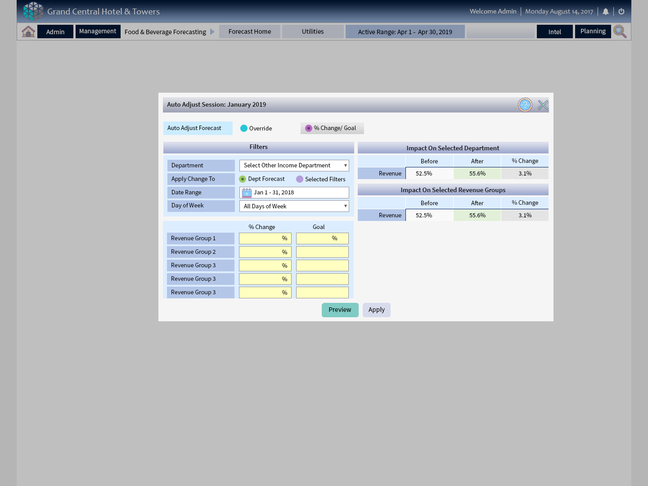This screenshot has height=486, width=648.
Task: Open the notifications bell icon
Action: click(x=606, y=12)
